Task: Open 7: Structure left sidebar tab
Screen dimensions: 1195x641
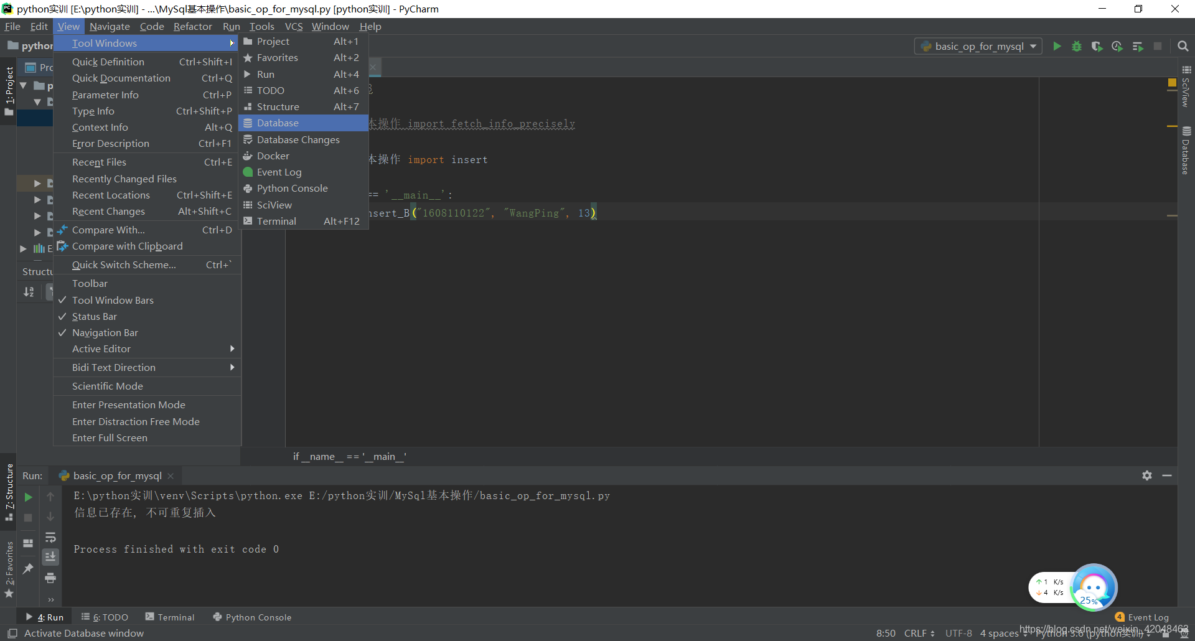Action: click(9, 492)
